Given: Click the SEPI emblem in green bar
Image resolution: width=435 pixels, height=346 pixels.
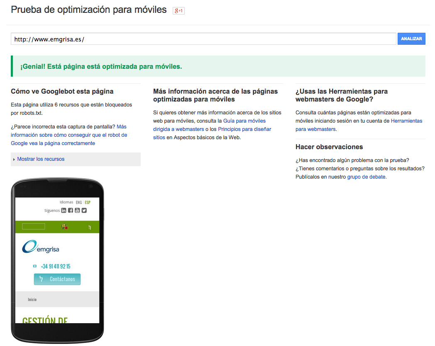Looking at the screenshot, I should [64, 227].
